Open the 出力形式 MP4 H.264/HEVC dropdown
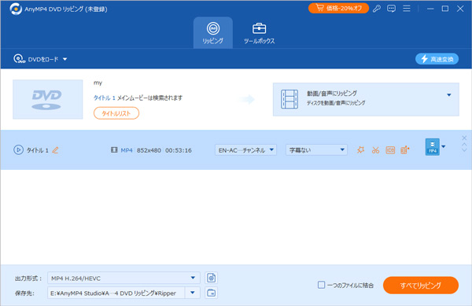Image resolution: width=472 pixels, height=306 pixels. click(124, 278)
